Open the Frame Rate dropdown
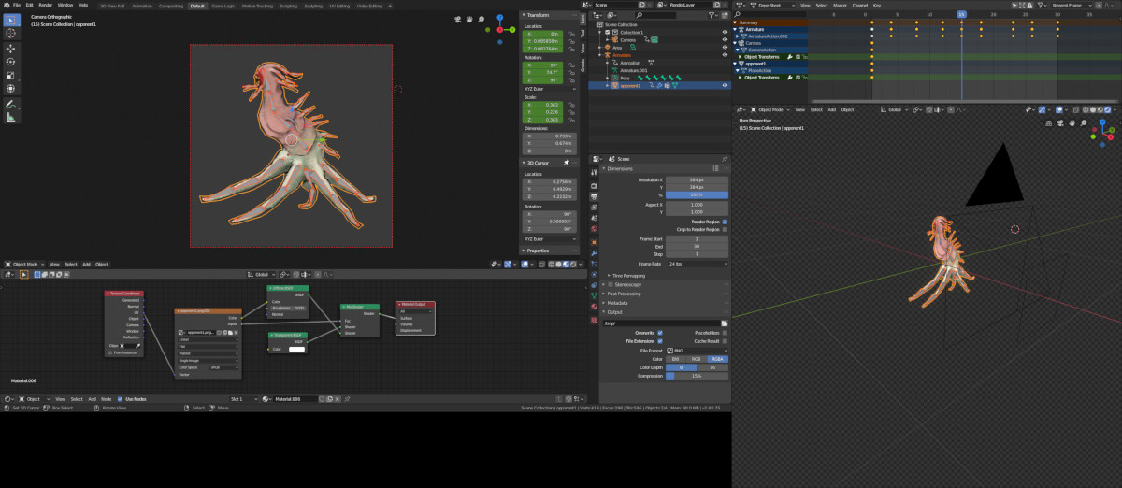 point(695,265)
